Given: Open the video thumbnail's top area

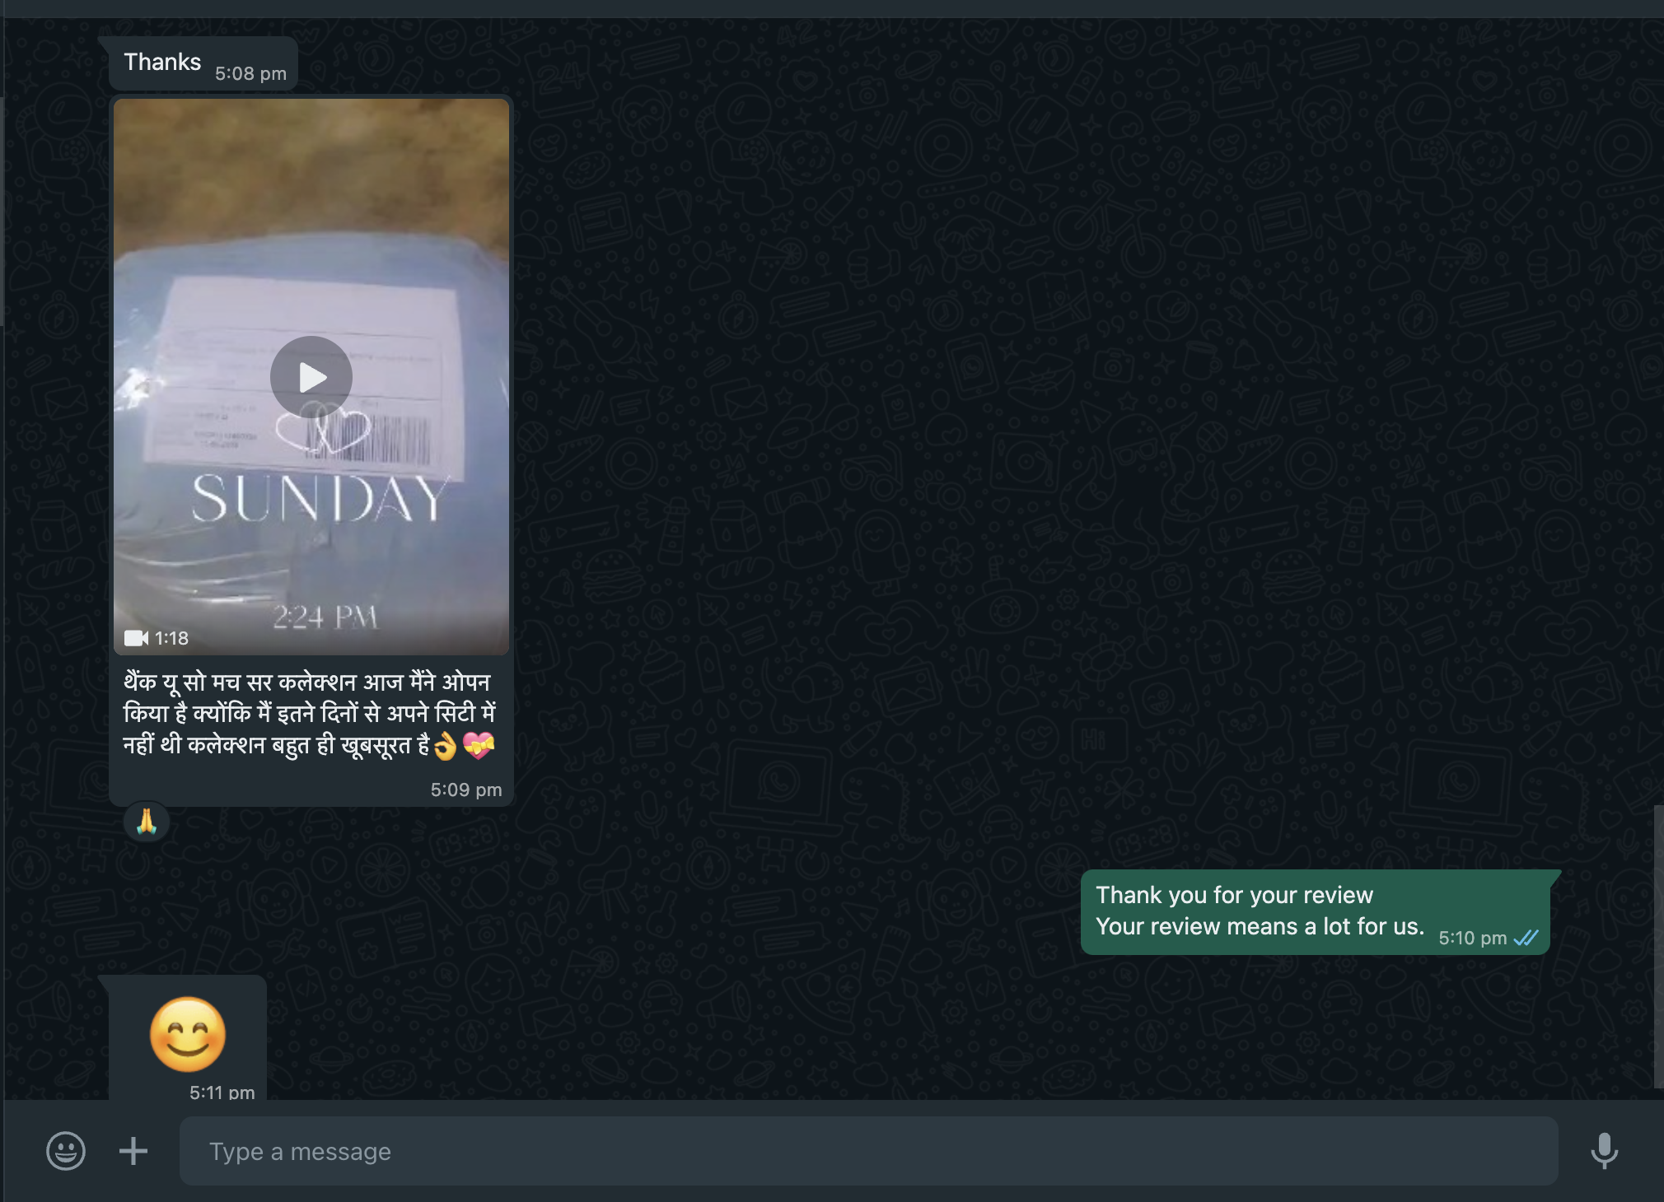Looking at the screenshot, I should 311,165.
